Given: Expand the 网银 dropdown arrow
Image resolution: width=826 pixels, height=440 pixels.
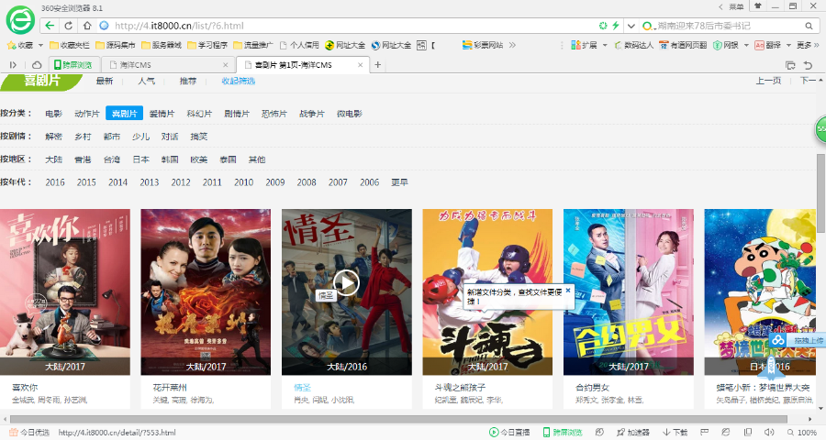Looking at the screenshot, I should (x=746, y=45).
